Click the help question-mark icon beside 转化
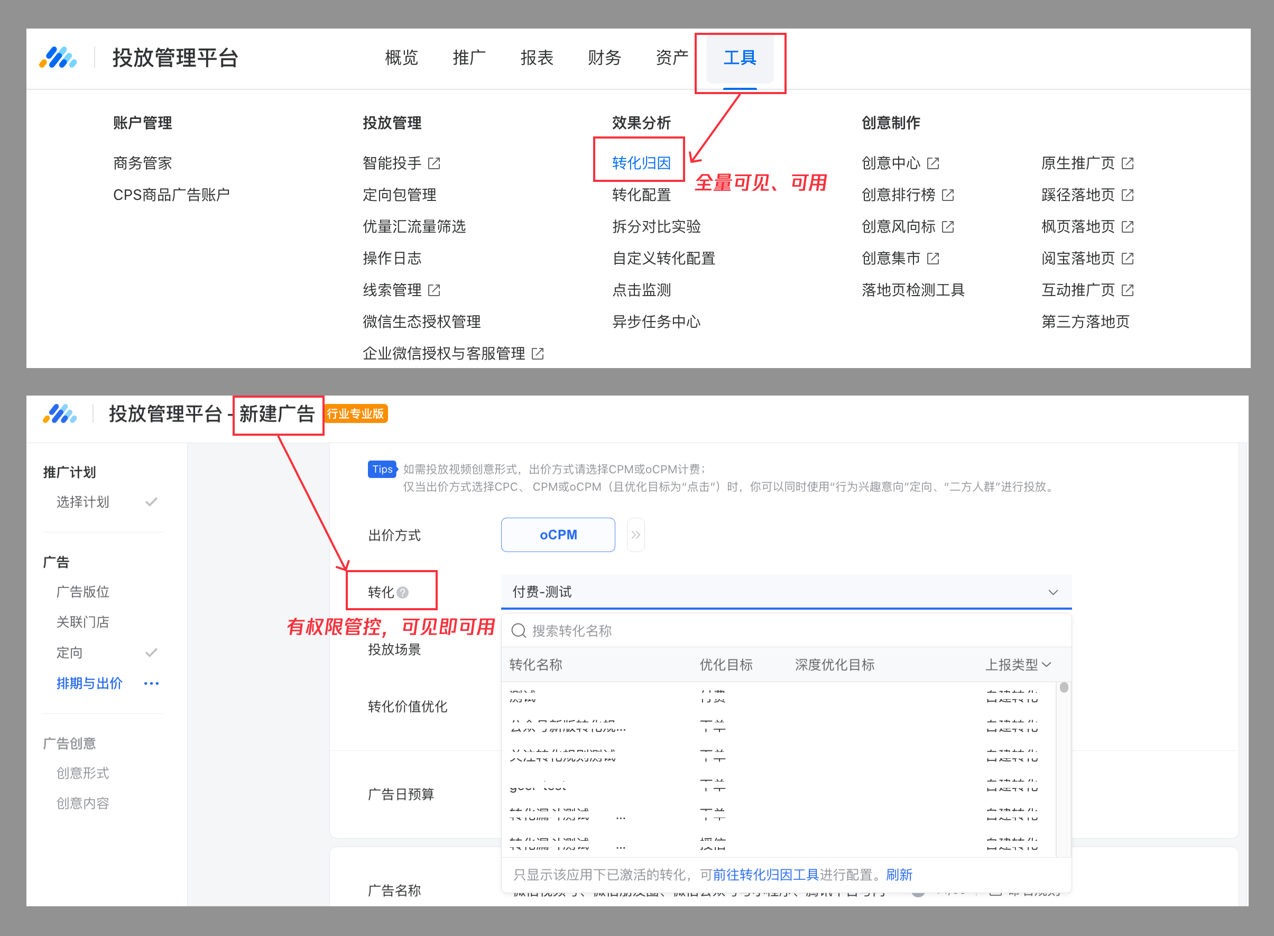The image size is (1274, 936). pyautogui.click(x=403, y=593)
